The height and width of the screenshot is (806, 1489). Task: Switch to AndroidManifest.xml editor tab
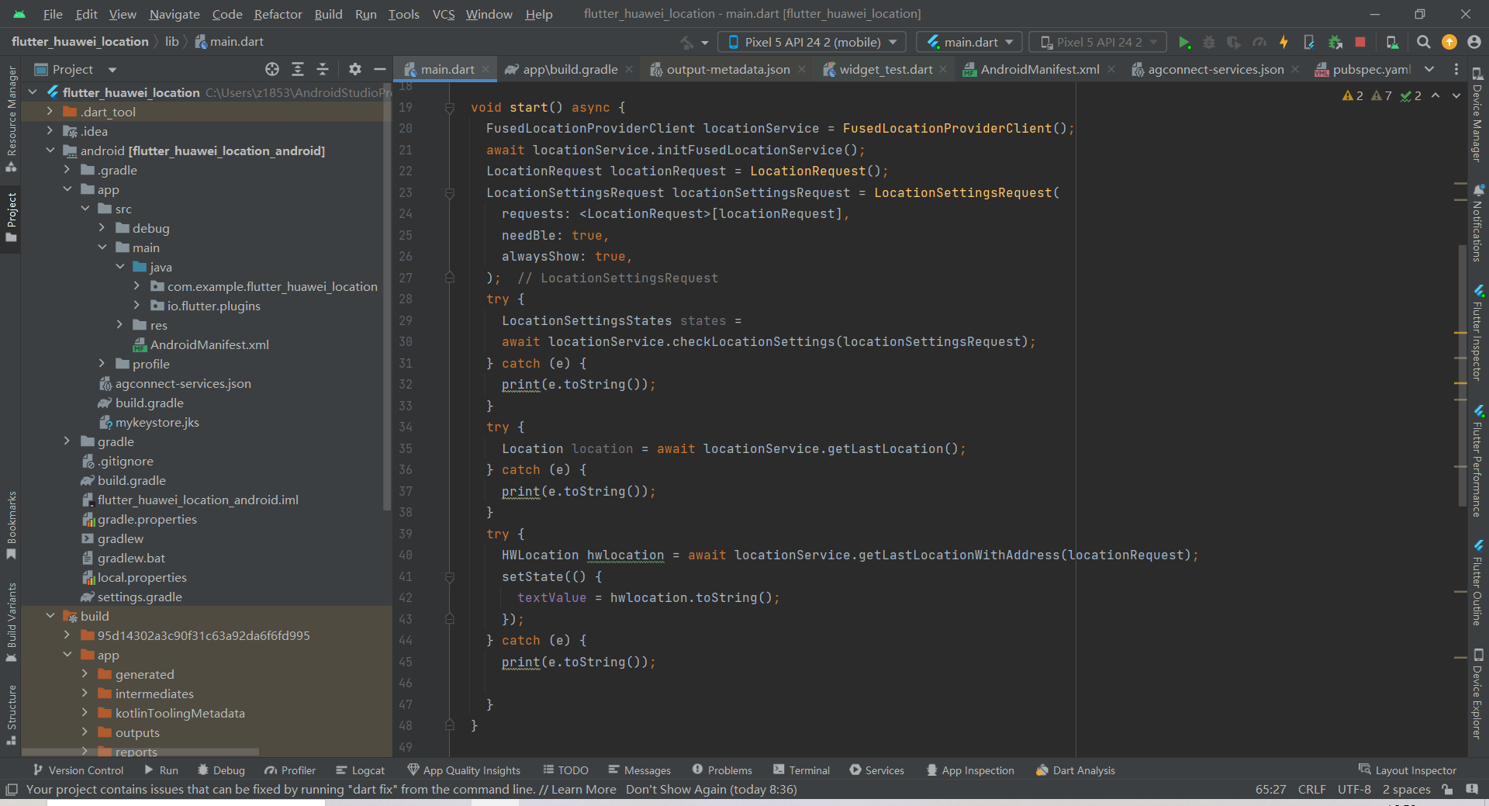(1039, 69)
